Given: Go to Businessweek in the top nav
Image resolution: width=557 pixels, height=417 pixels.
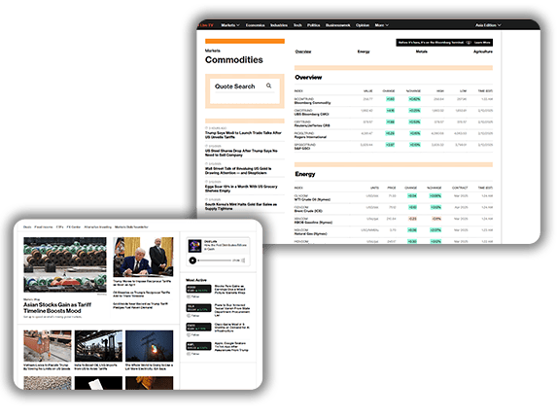Looking at the screenshot, I should click(x=337, y=25).
